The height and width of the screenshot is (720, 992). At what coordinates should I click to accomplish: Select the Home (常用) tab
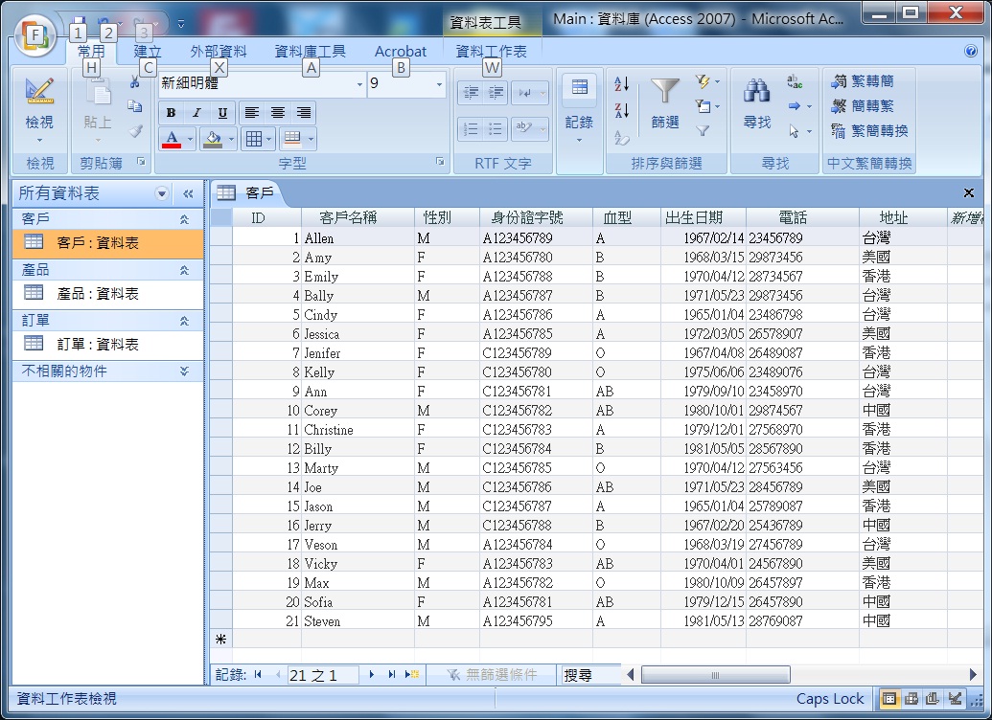point(91,52)
